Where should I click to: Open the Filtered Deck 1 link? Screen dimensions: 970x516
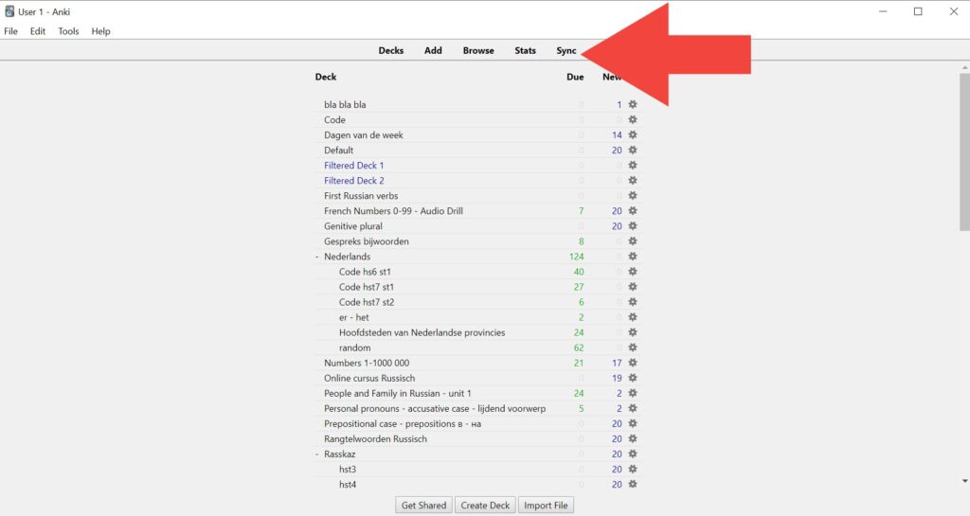(x=354, y=165)
